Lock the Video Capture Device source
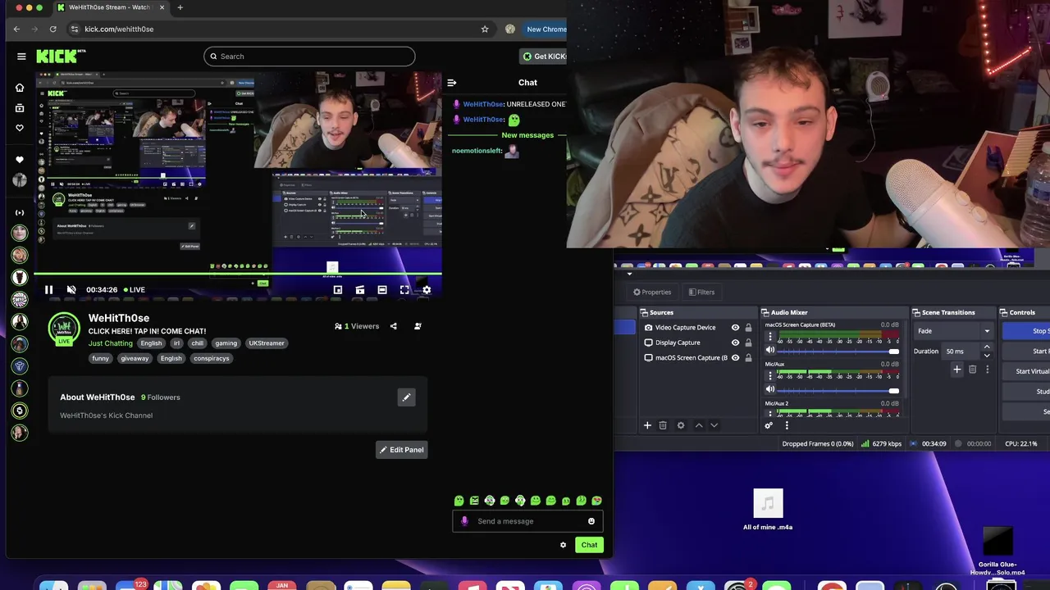This screenshot has width=1050, height=590. coord(748,328)
